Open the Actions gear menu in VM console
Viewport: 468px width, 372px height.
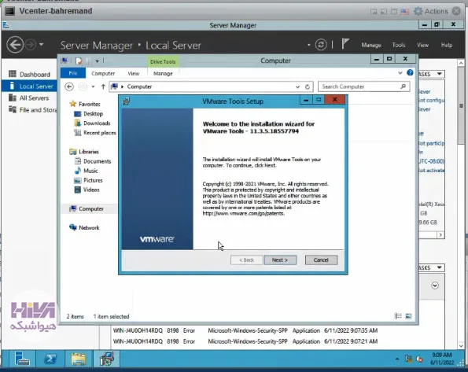[x=431, y=11]
